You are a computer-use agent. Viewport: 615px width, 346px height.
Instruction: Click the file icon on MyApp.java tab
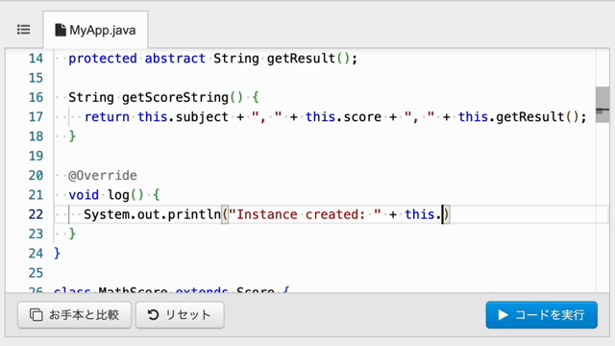[x=60, y=30]
